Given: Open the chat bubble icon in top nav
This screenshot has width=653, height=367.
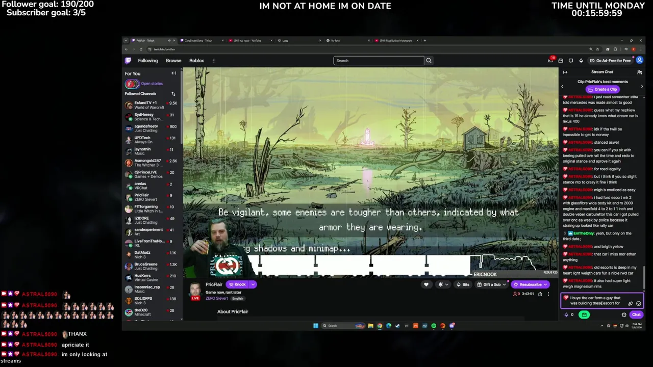Looking at the screenshot, I should click(571, 61).
